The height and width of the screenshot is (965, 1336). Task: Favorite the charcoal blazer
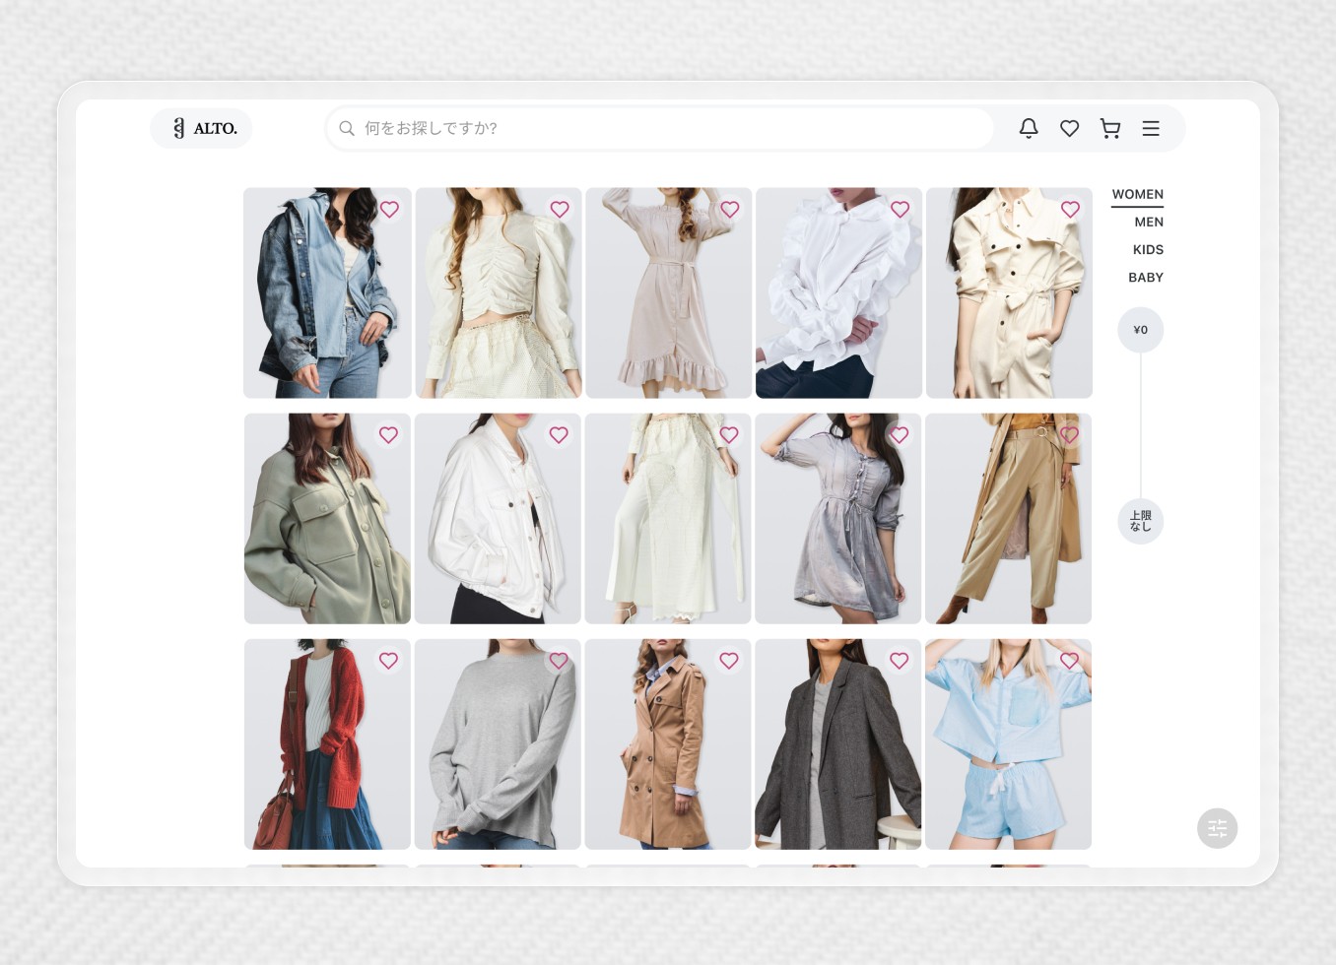pyautogui.click(x=900, y=661)
